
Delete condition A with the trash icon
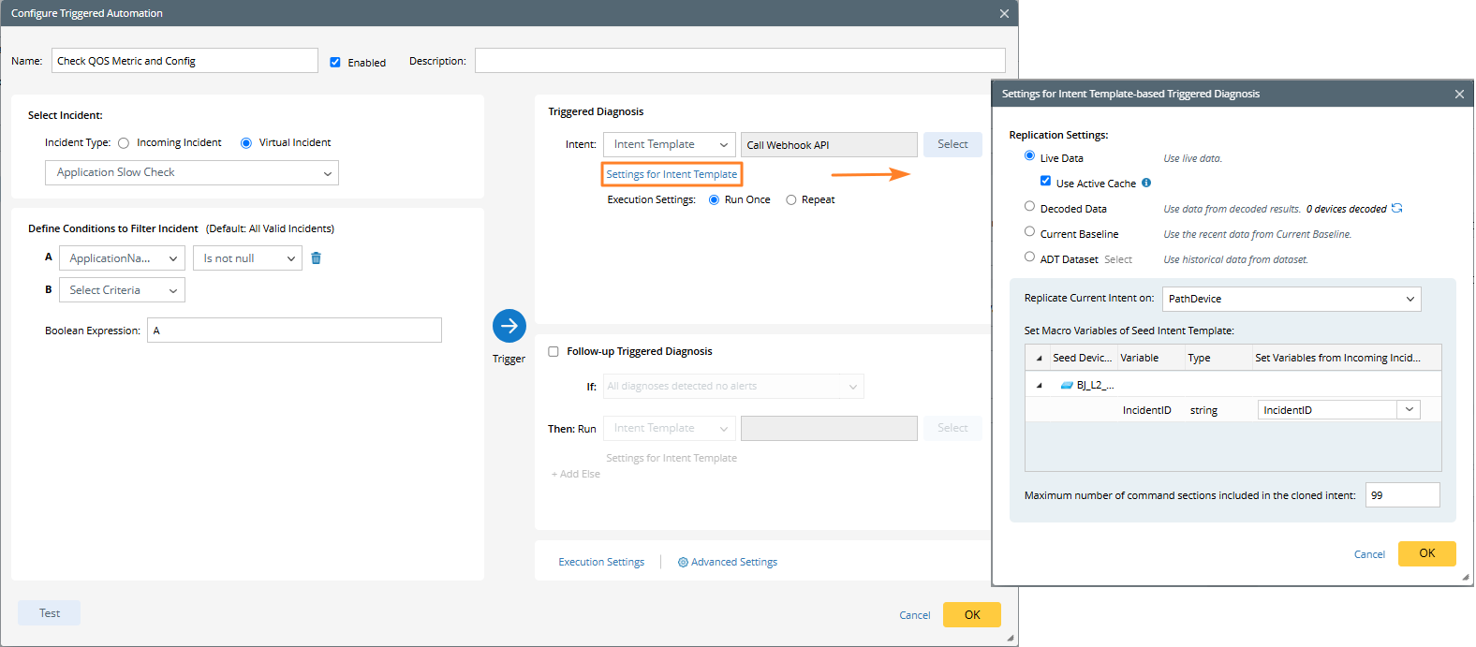317,258
